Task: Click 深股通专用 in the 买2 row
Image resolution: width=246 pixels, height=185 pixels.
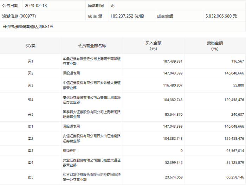Action: point(71,73)
